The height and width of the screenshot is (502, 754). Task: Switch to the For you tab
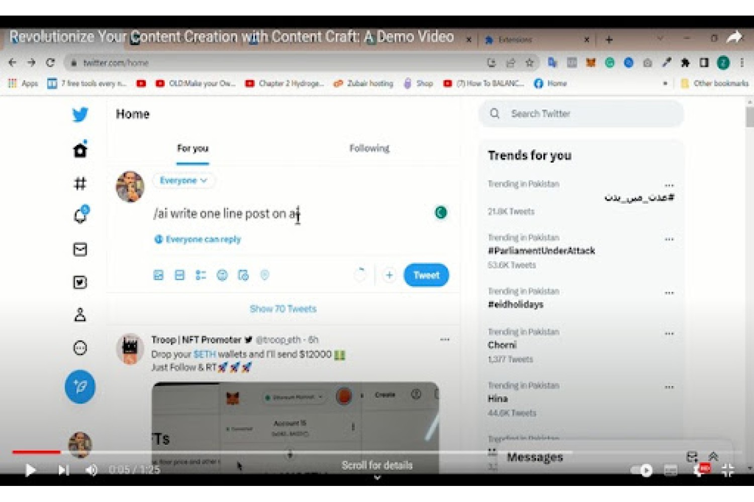click(x=193, y=149)
